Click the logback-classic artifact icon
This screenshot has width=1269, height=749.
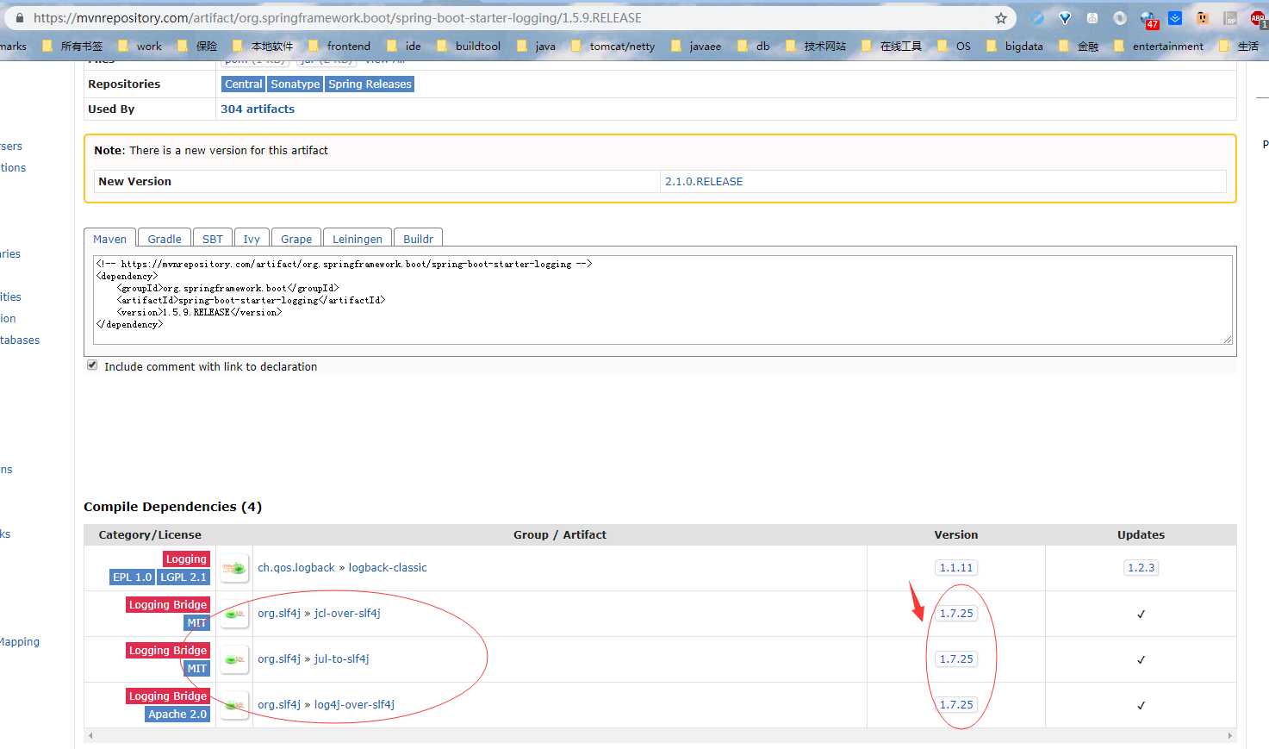[x=234, y=568]
